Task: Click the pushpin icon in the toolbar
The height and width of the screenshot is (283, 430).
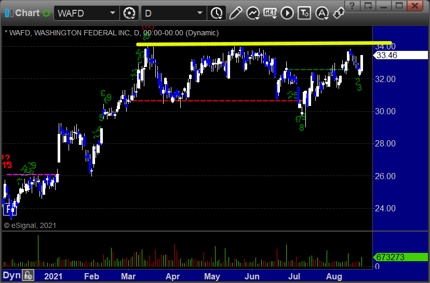Action: click(x=339, y=13)
